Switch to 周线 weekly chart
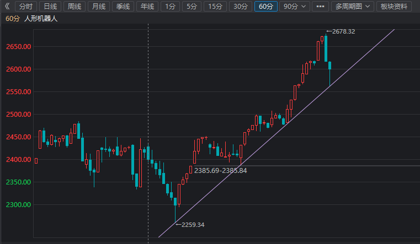Image resolution: width=420 pixels, height=244 pixels. (75, 7)
